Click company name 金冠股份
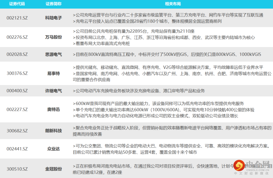Viewport: 273px width, 178px height. [53, 169]
